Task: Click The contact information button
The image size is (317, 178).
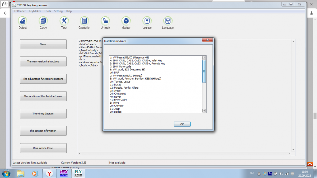Action: click(43, 131)
